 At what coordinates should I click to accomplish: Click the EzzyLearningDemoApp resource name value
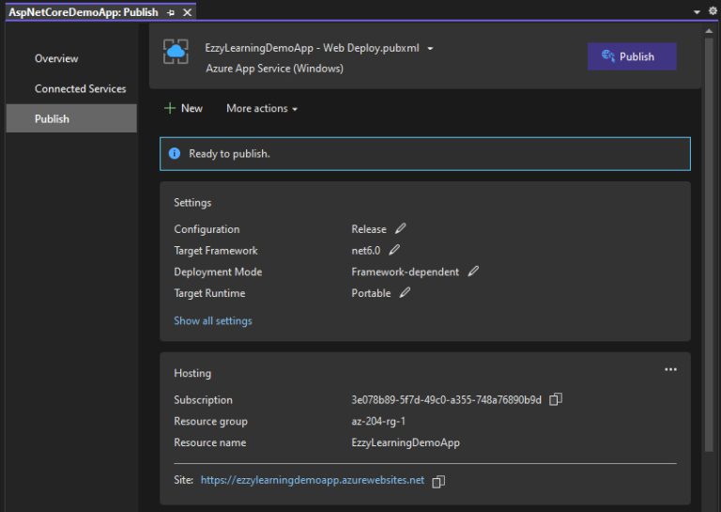(x=406, y=442)
